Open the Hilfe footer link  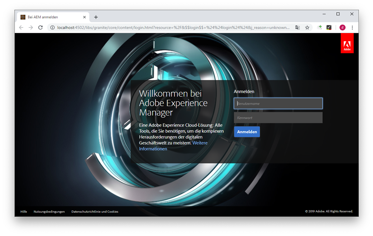point(24,211)
